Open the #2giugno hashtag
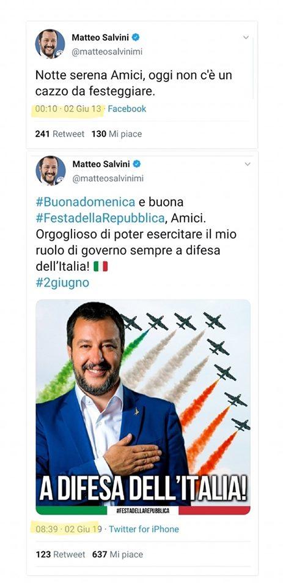The image size is (283, 588). [x=62, y=283]
